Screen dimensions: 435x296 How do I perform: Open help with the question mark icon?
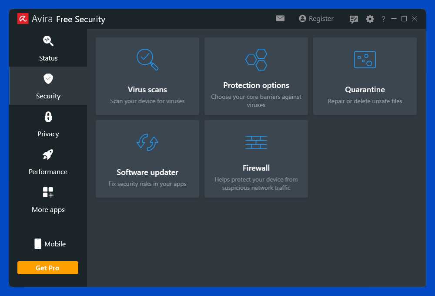tap(383, 19)
